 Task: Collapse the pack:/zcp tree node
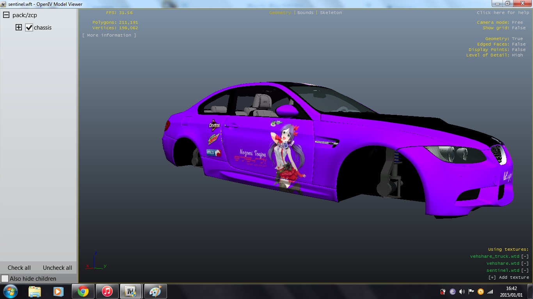[x=6, y=15]
